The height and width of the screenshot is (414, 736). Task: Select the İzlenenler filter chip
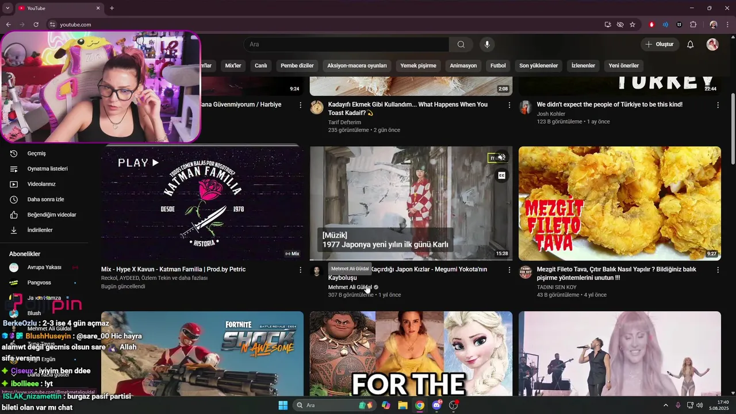pos(583,66)
